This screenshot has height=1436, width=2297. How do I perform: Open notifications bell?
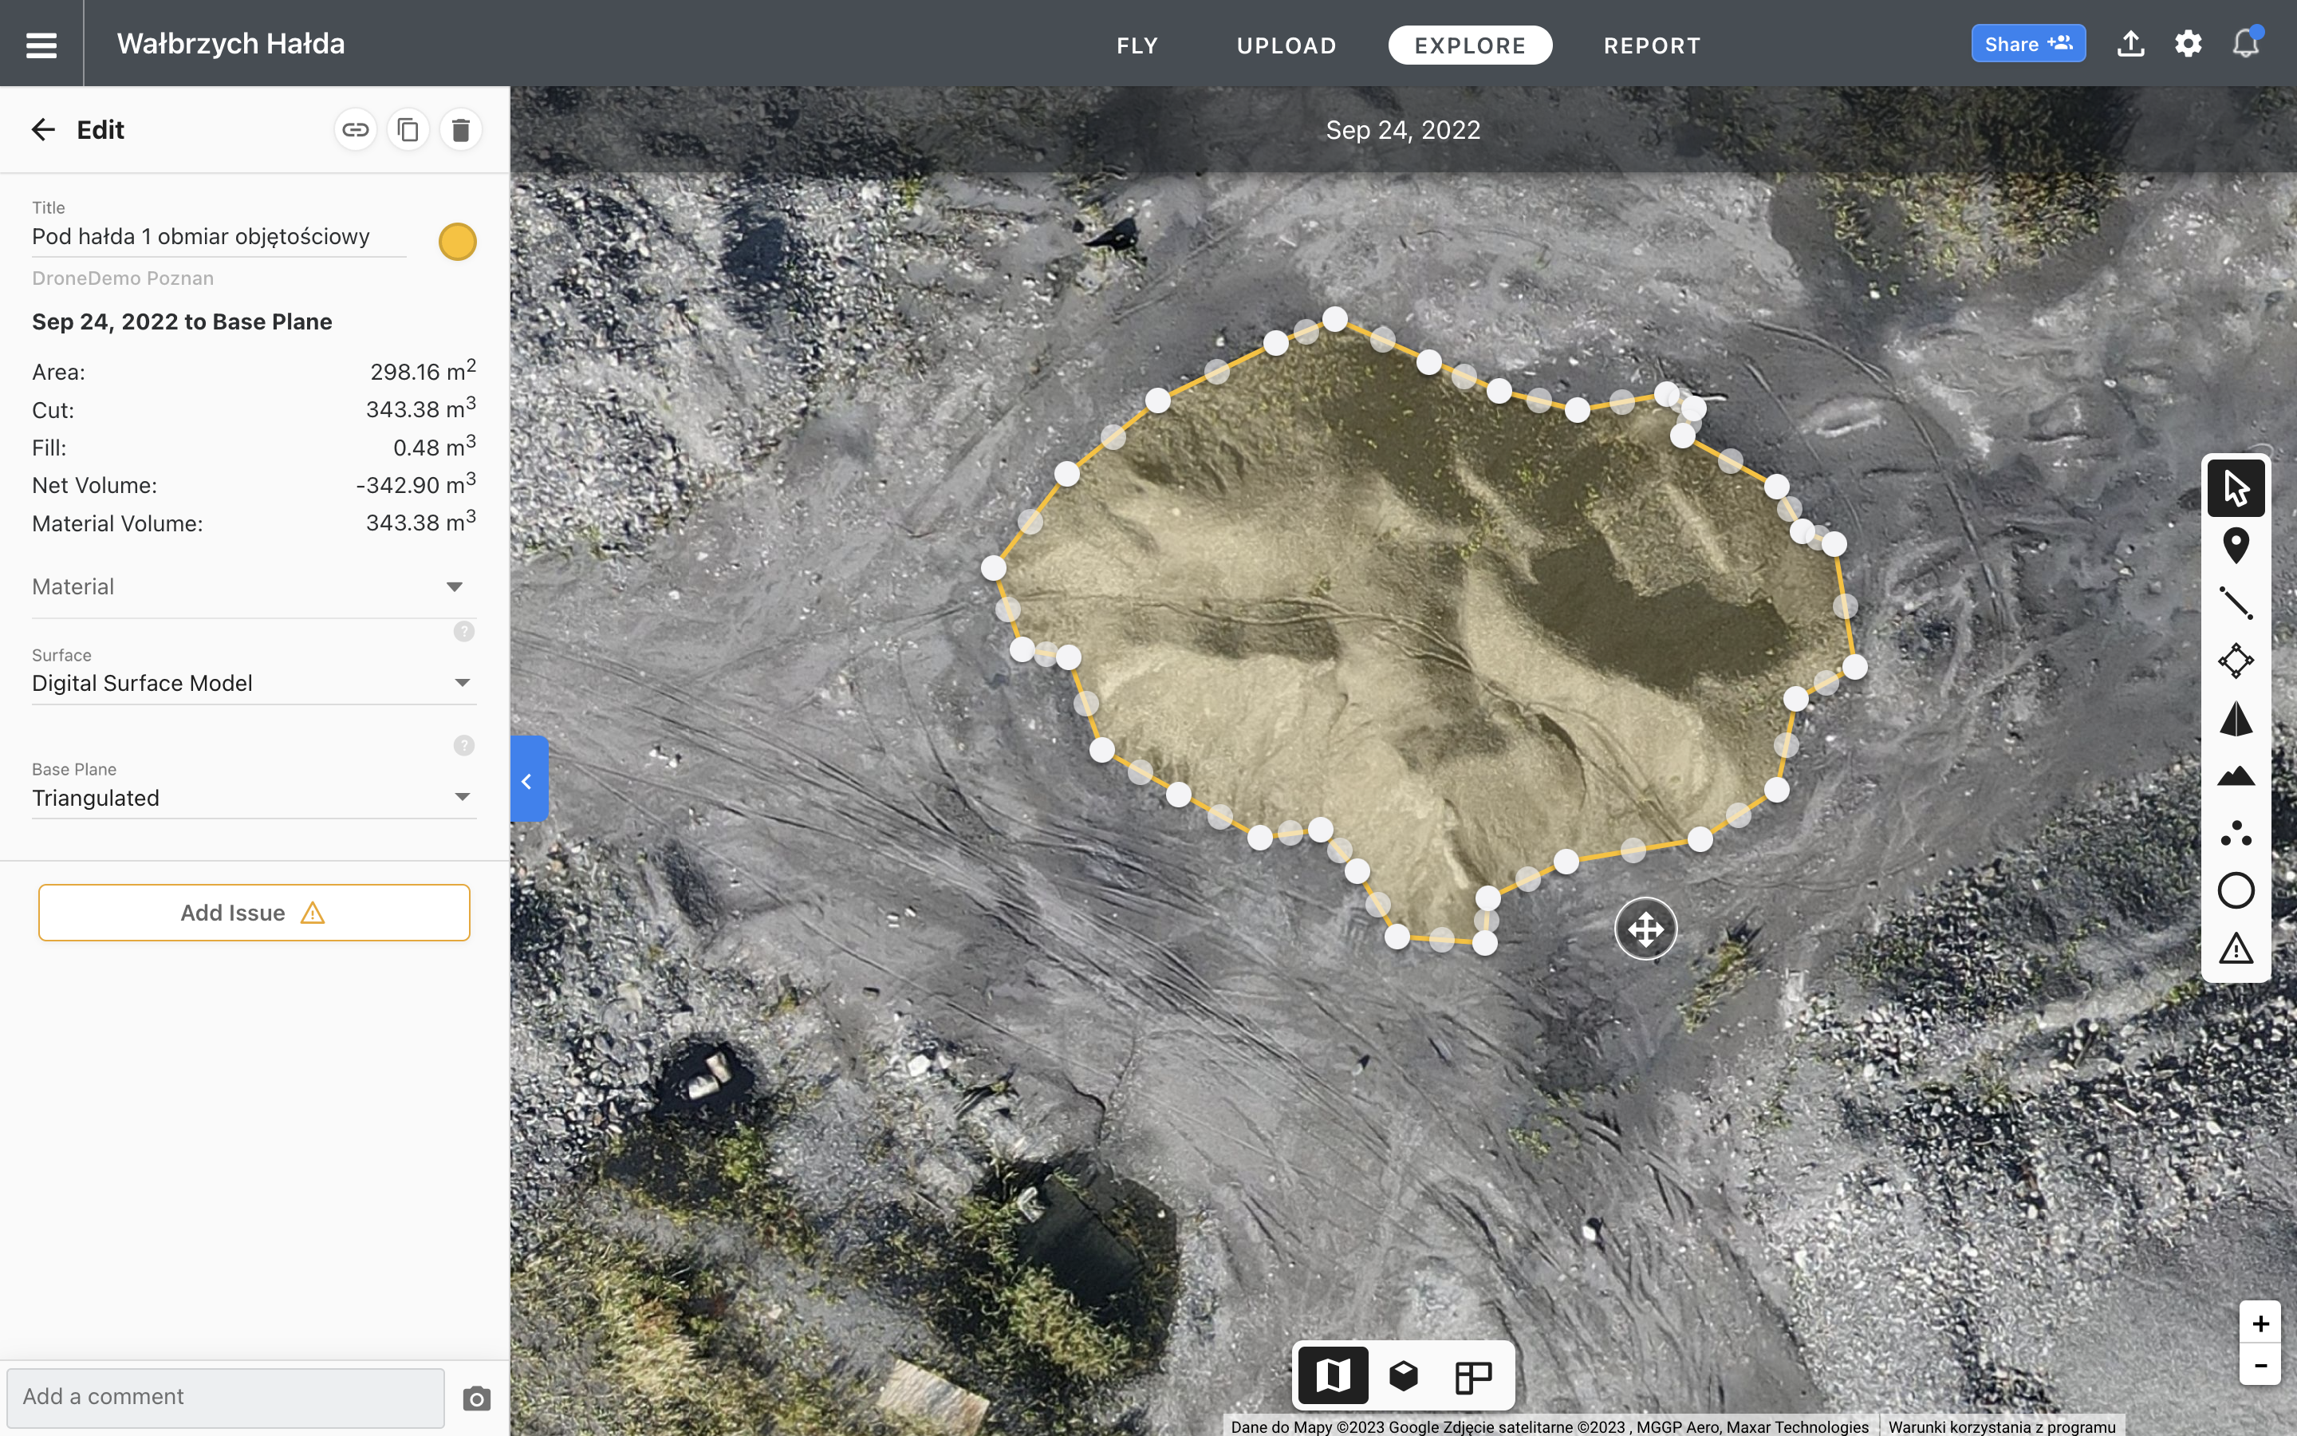(x=2246, y=44)
